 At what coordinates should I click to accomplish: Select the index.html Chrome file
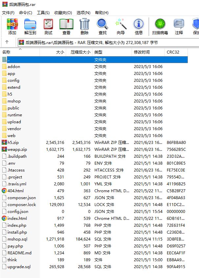17,219
